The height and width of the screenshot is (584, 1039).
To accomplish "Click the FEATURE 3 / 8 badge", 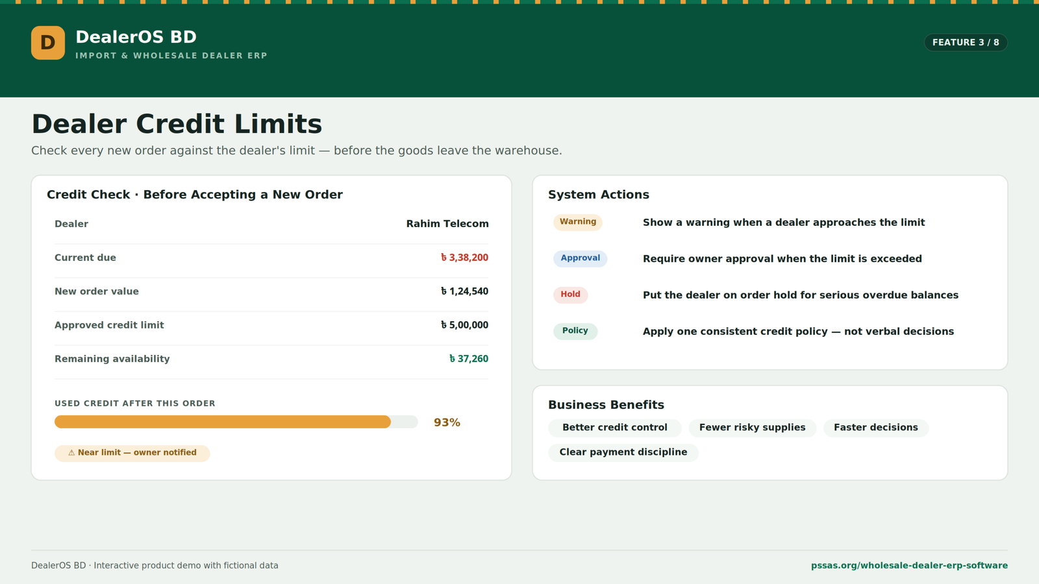I will coord(966,42).
